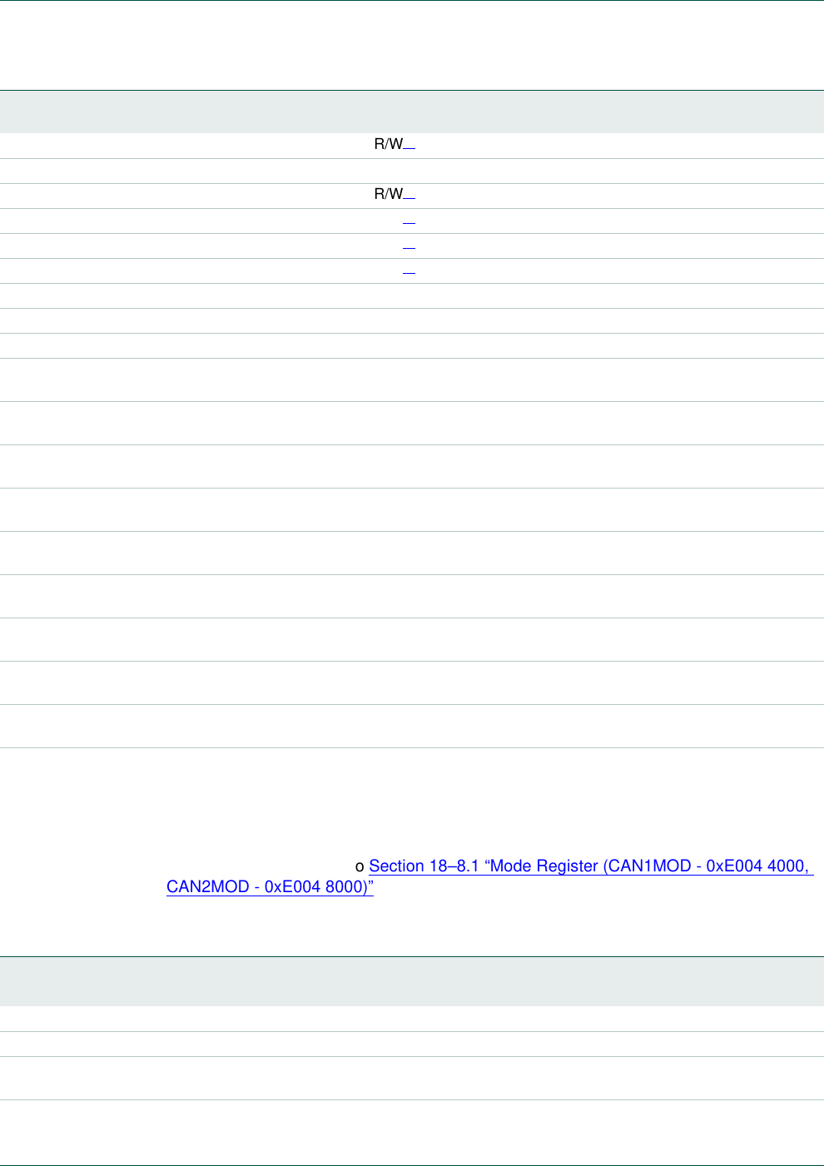Follow the last standalone footnote link in the table
This screenshot has height=1166, width=824.
point(409,271)
